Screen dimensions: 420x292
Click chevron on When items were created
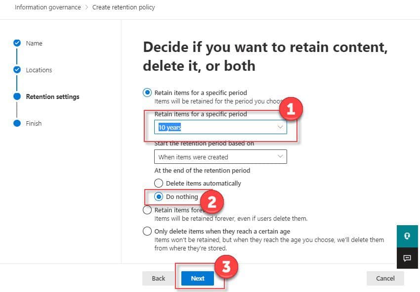pos(280,156)
